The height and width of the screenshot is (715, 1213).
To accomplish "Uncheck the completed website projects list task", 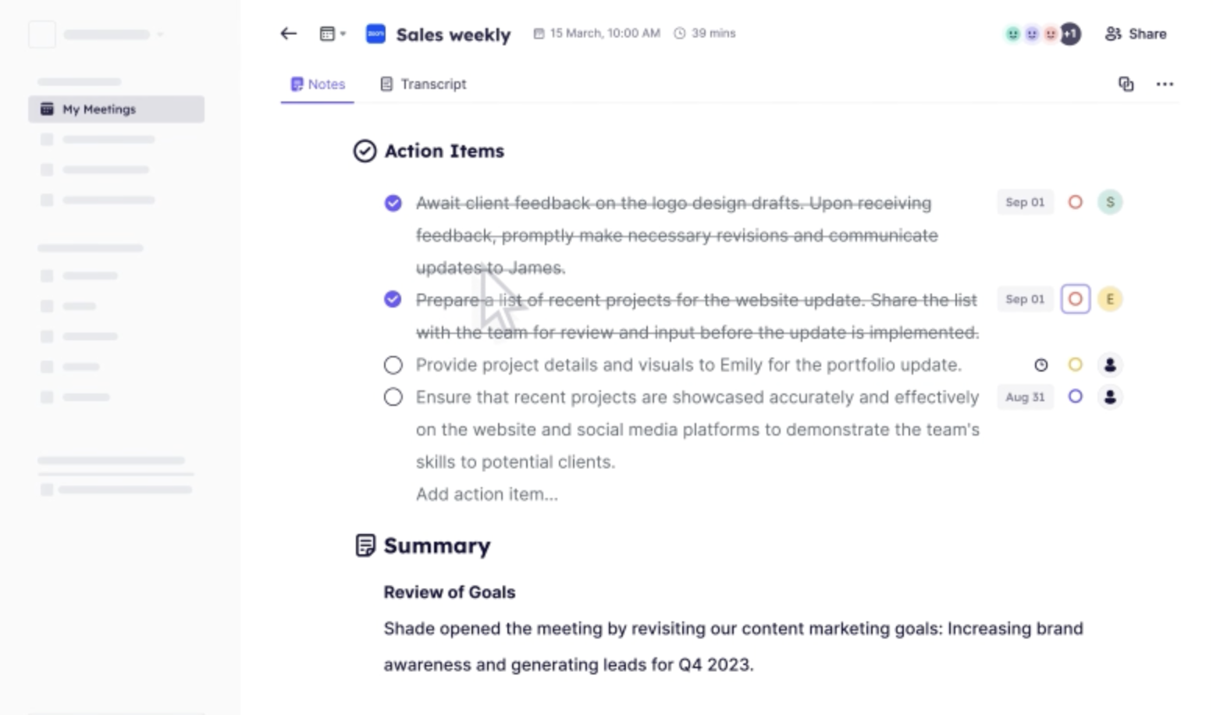I will tap(393, 299).
